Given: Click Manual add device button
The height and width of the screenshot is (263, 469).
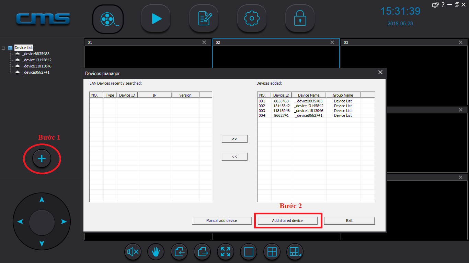Looking at the screenshot, I should [x=222, y=221].
